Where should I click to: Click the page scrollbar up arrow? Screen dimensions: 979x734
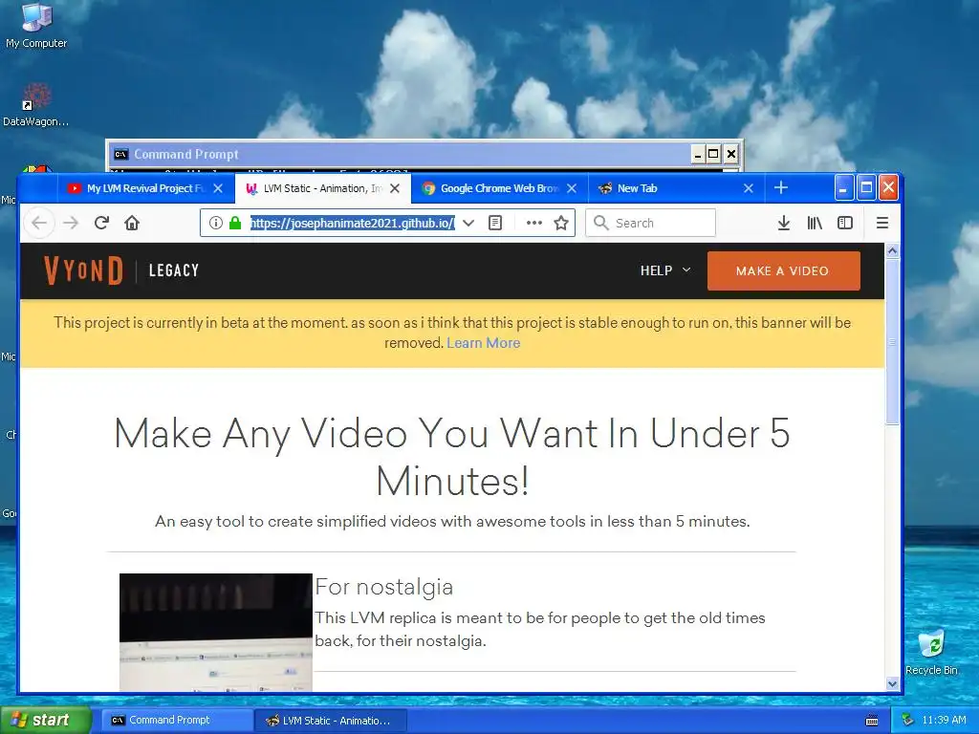tap(892, 251)
